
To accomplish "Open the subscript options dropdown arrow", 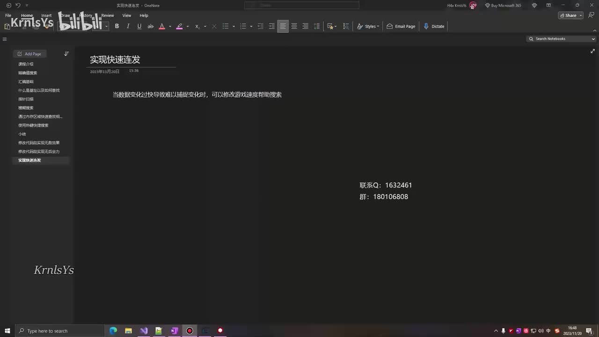I will (205, 26).
